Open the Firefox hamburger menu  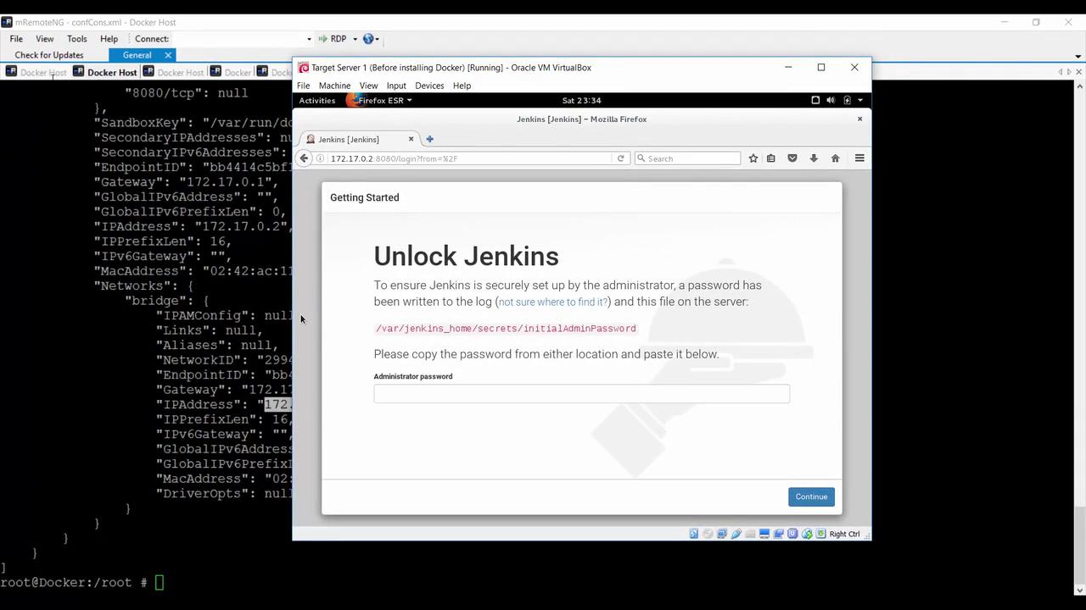[859, 158]
